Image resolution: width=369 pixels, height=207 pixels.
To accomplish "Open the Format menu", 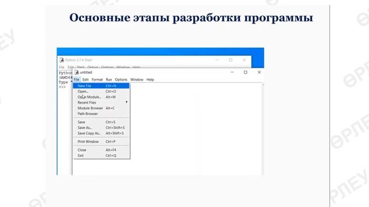I will click(97, 79).
